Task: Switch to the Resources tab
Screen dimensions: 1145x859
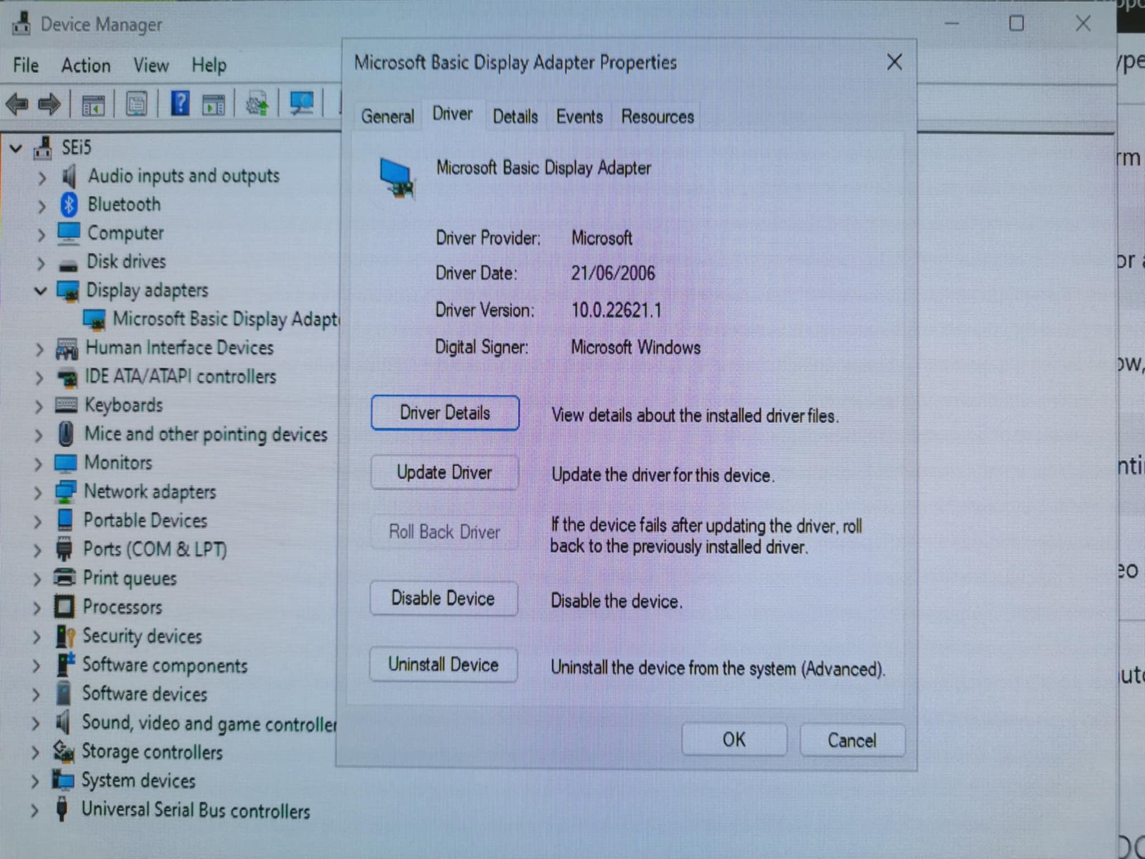Action: [657, 116]
